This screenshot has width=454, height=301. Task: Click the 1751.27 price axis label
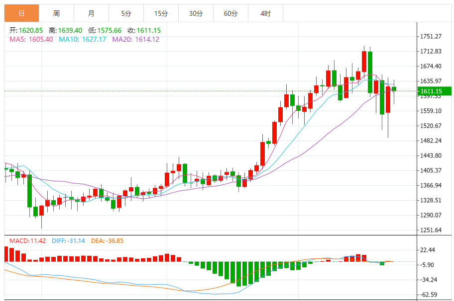point(431,36)
